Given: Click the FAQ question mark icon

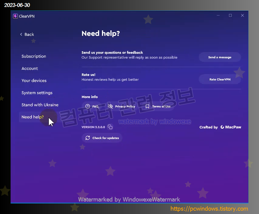Looking at the screenshot, I should pos(88,106).
